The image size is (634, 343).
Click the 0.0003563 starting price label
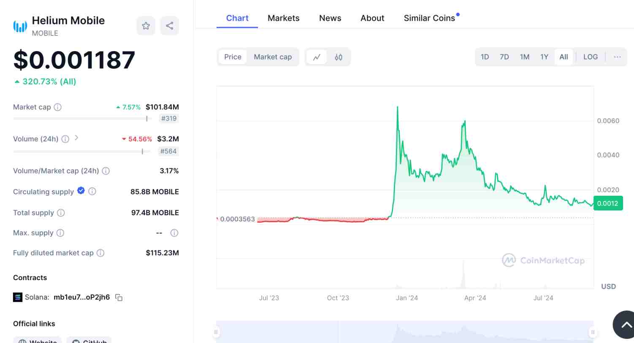click(237, 219)
